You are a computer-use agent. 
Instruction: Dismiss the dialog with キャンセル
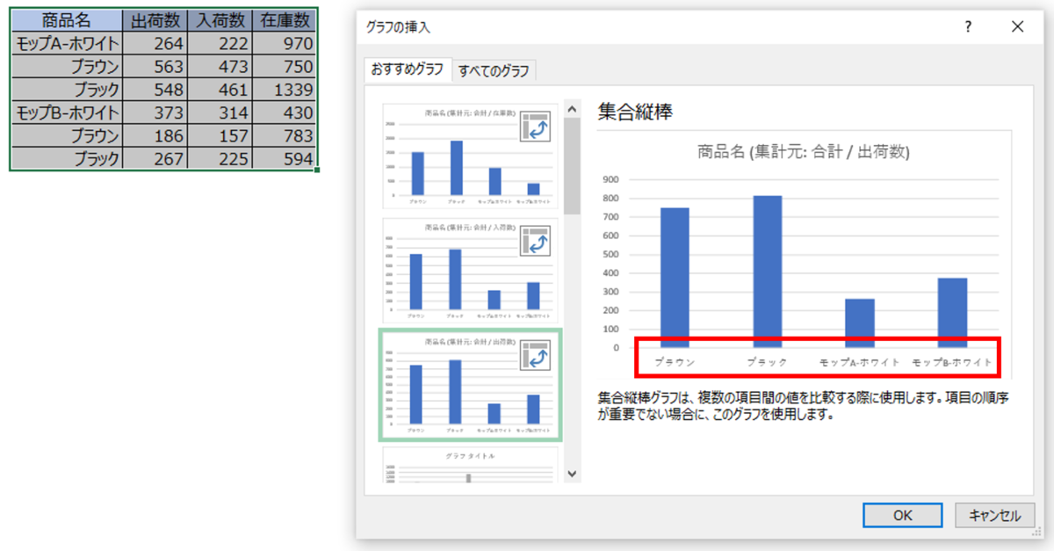pos(994,516)
